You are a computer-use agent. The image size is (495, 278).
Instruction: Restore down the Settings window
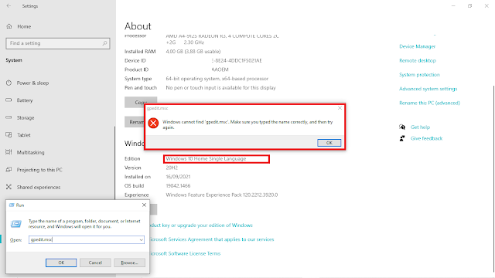point(469,6)
